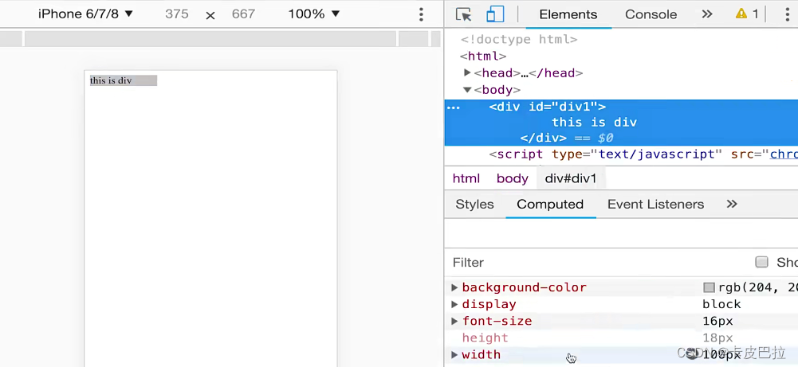Viewport: 798px width, 367px height.
Task: Open the iPhone 6/7/8 device dropdown
Action: 85,14
